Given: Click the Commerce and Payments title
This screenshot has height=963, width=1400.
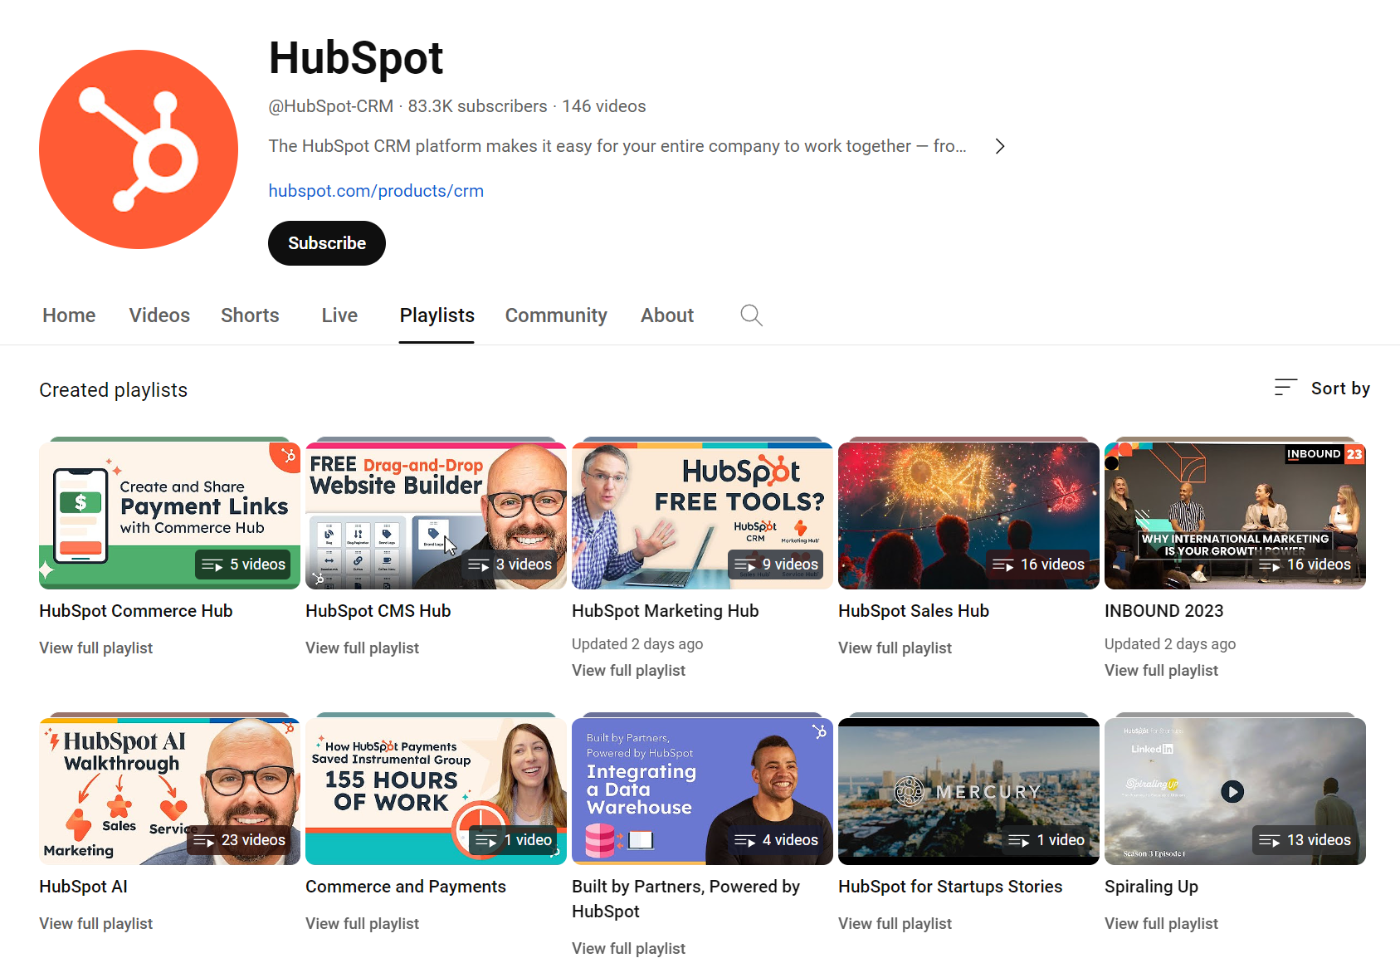Looking at the screenshot, I should pyautogui.click(x=405, y=887).
